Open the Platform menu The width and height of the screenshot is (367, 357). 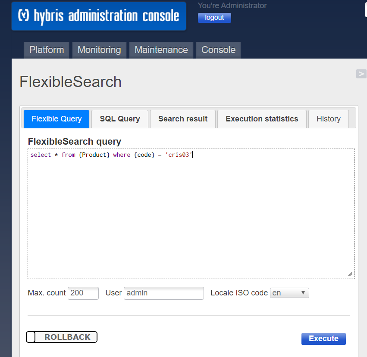pos(47,50)
